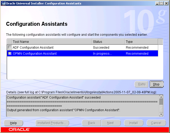Click the Stop button
The image size is (170, 133).
(x=157, y=84)
